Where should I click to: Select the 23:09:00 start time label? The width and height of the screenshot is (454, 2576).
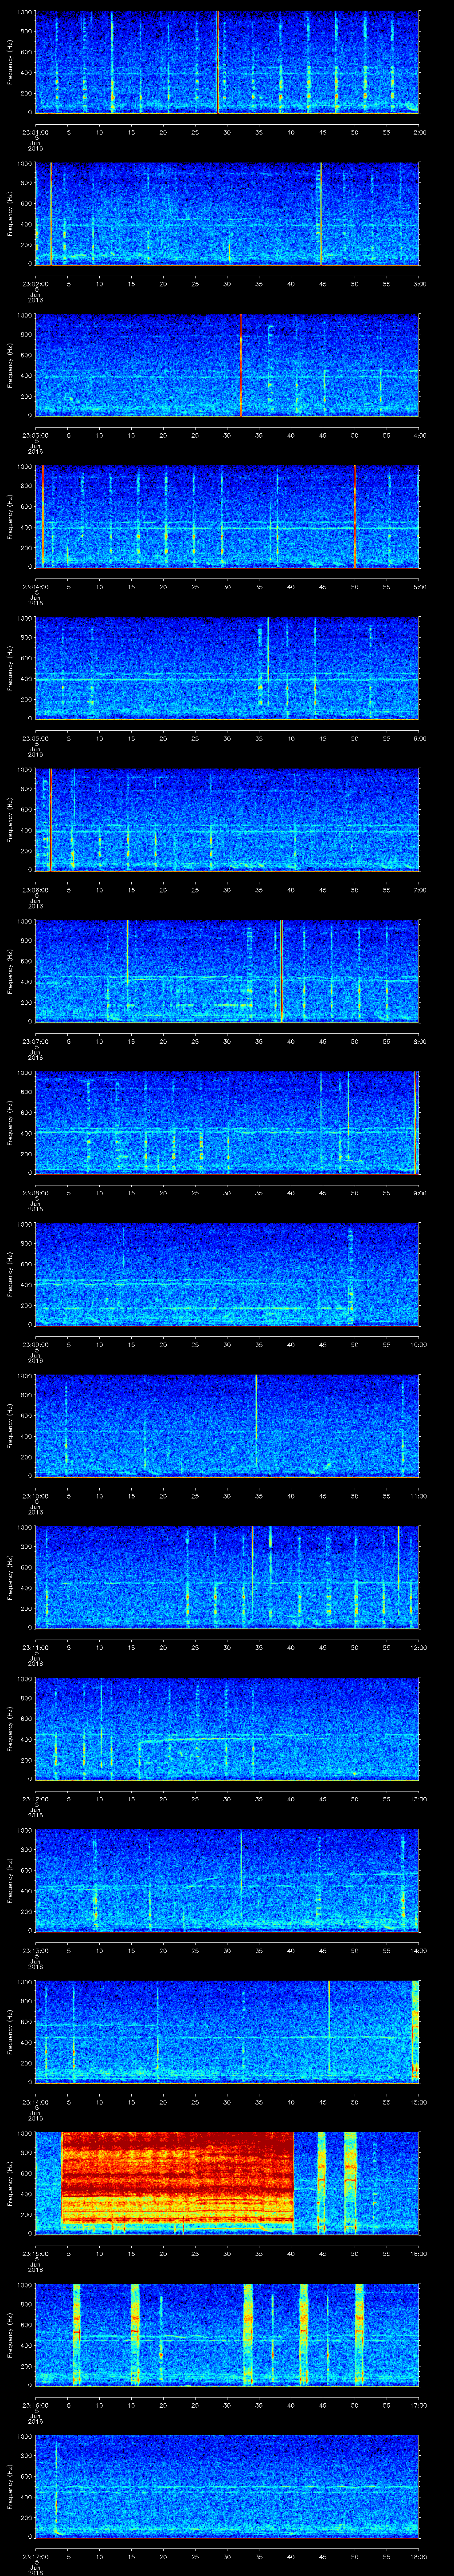tap(35, 1344)
